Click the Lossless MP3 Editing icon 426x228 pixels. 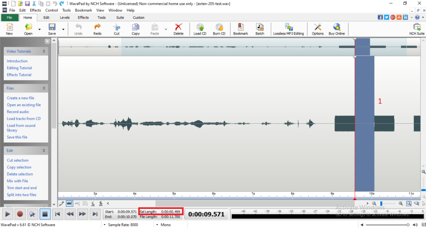tap(288, 29)
